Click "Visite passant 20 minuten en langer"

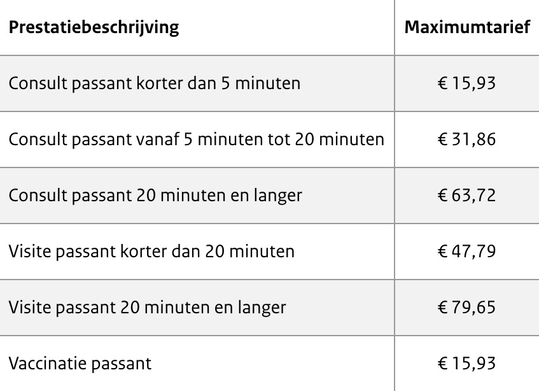click(x=147, y=308)
